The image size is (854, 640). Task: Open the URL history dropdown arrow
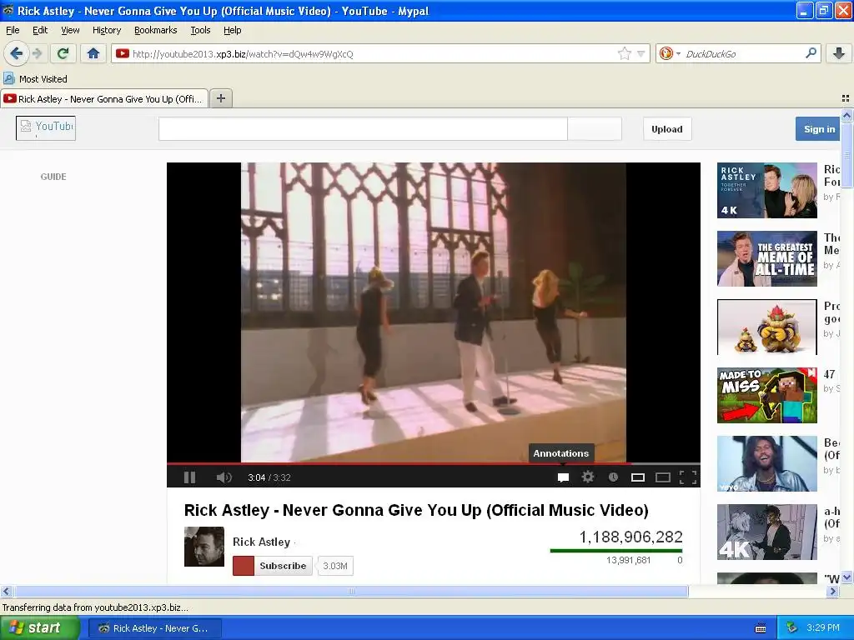tap(641, 53)
